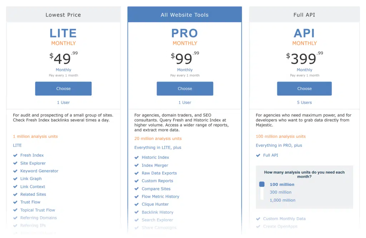
Task: Click the checkmark icon beside Fresh Index
Action: (15, 155)
